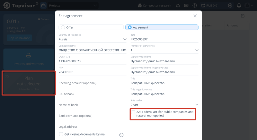This screenshot has width=257, height=140.
Task: Click the RUB 0.01 balance indicator
Action: [x=210, y=5]
